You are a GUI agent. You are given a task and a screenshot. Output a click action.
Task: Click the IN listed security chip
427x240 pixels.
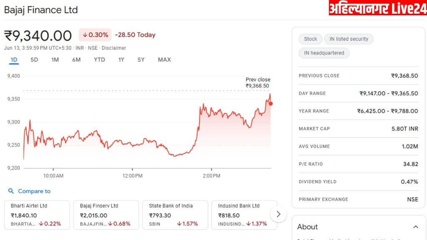click(x=349, y=39)
